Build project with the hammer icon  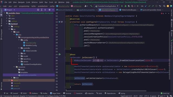tap(91, 6)
